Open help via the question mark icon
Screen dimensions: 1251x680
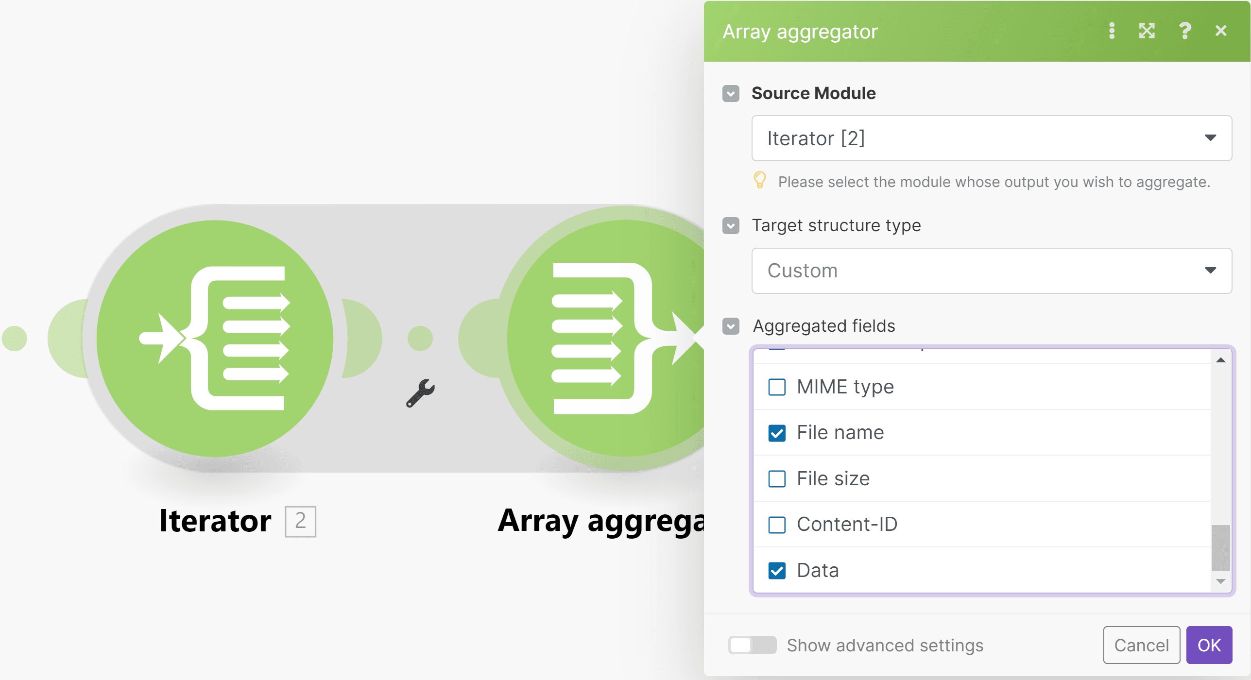pyautogui.click(x=1184, y=31)
